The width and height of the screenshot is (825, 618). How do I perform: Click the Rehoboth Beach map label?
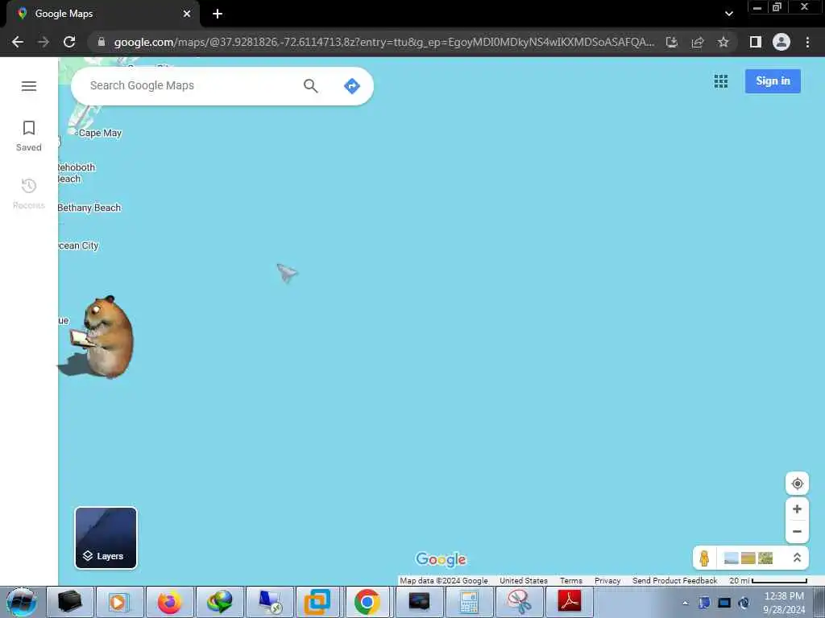click(x=77, y=173)
